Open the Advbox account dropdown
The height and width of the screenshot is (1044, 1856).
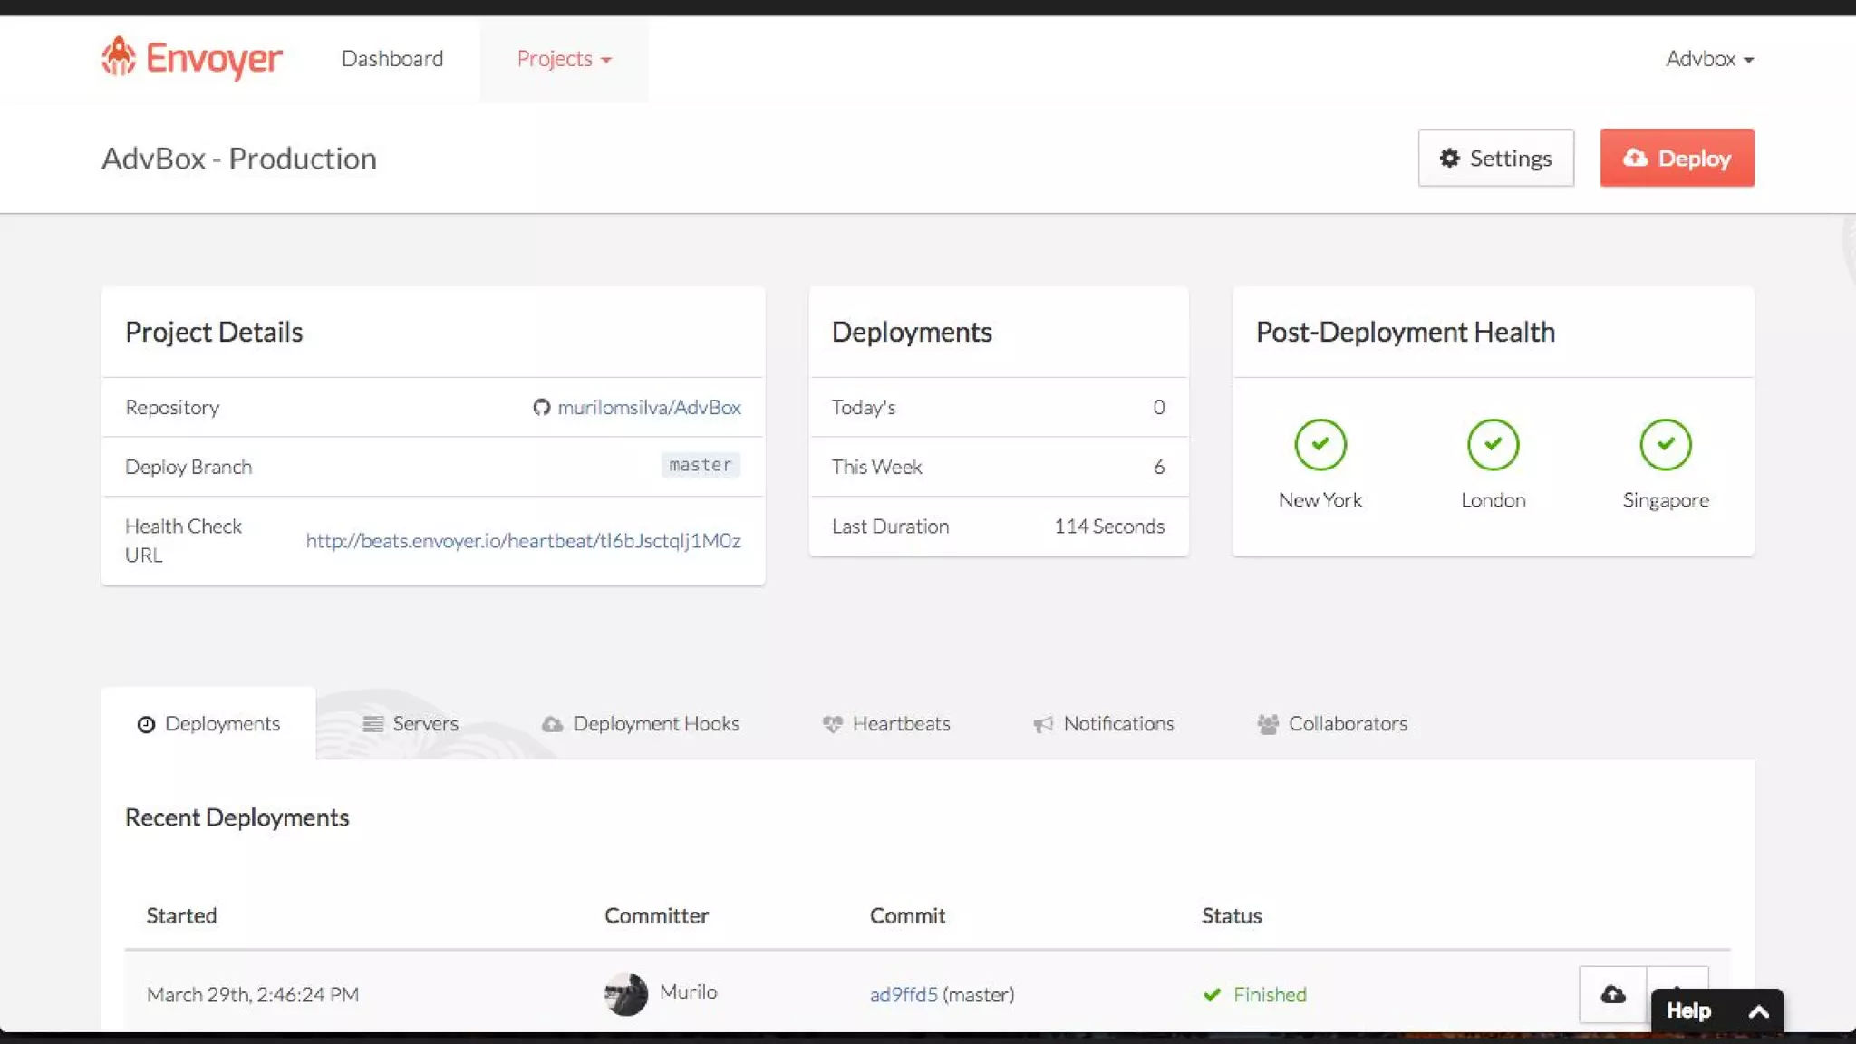coord(1709,59)
